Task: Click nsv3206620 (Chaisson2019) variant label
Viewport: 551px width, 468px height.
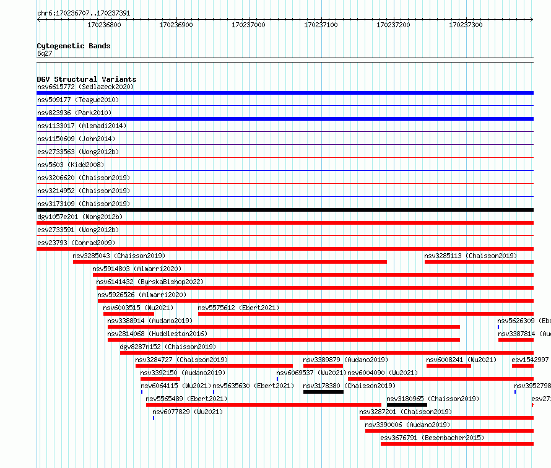Action: tap(84, 178)
